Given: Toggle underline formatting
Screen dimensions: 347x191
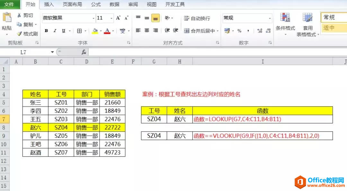Looking at the screenshot, I should tap(64, 31).
